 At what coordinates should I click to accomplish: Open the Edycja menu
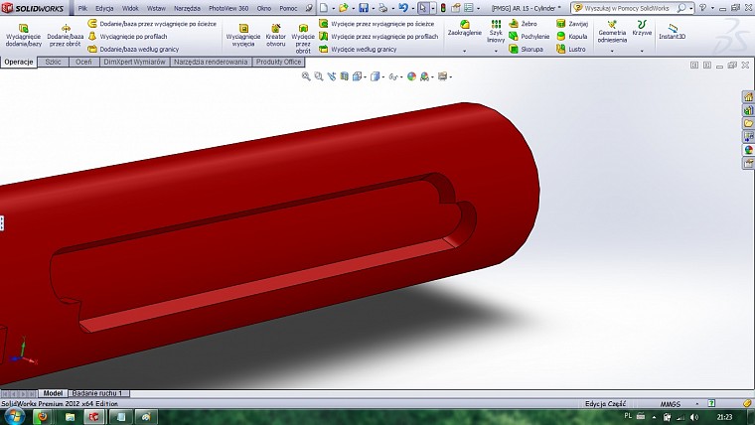[104, 8]
